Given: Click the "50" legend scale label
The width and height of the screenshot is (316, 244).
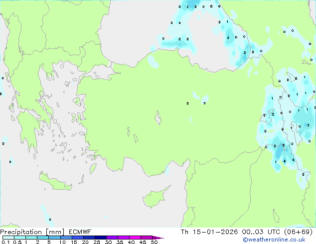Looking at the screenshot, I should click(154, 242).
